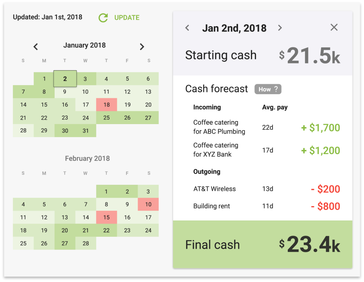Go to next day in detail panel

(x=280, y=28)
